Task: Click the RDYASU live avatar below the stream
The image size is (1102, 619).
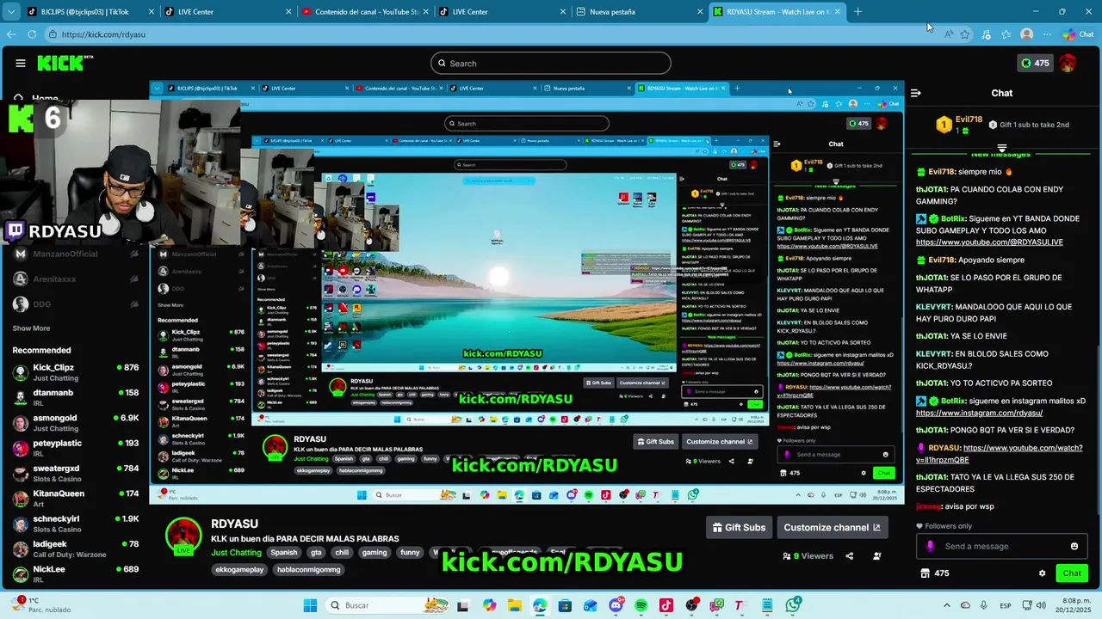Action: (183, 535)
